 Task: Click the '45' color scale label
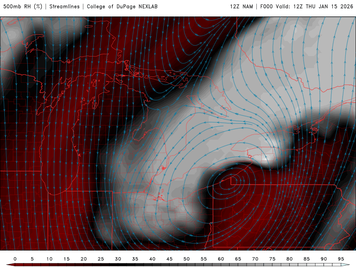170,259
